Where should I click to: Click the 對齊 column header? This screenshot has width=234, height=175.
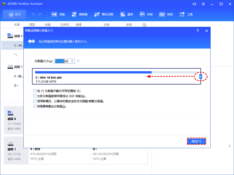129,25
